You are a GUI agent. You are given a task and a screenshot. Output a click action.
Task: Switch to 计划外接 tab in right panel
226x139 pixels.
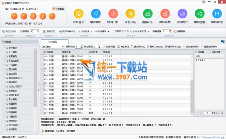[216, 52]
